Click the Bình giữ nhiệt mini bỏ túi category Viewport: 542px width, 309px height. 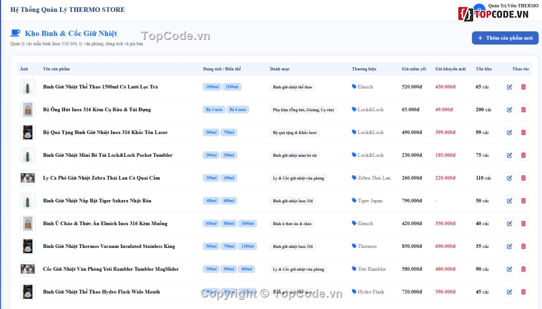[295, 156]
